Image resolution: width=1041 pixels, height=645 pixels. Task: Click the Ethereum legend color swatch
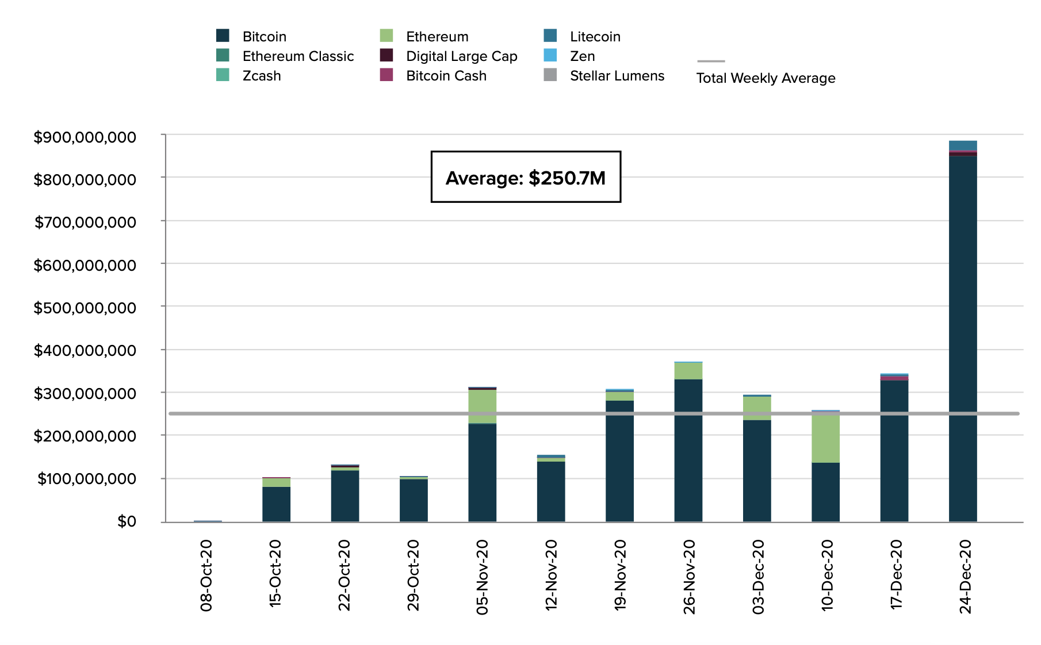(386, 36)
